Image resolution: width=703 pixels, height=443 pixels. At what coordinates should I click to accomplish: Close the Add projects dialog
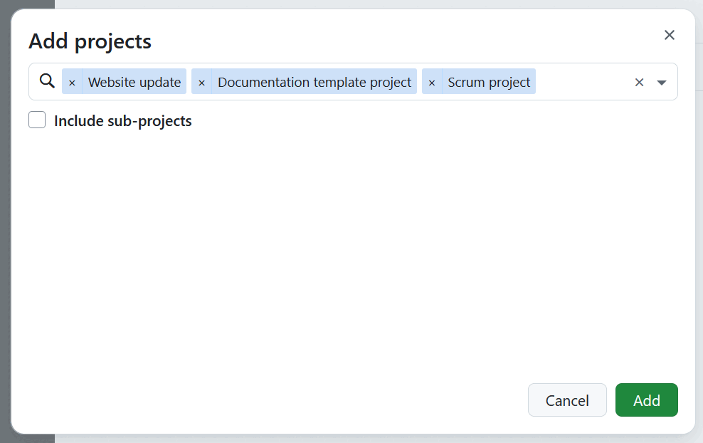[x=670, y=34]
